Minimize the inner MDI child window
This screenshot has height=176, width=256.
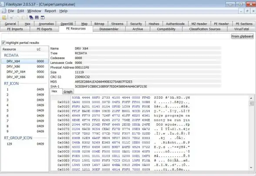tap(241, 11)
